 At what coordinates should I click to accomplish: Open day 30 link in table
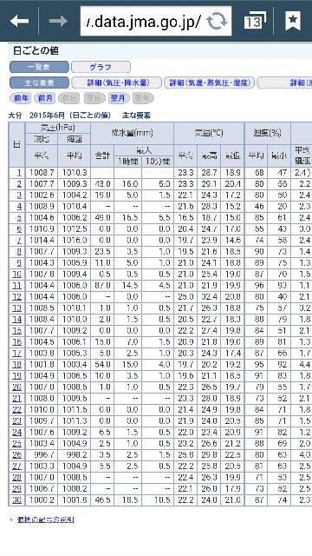16,500
